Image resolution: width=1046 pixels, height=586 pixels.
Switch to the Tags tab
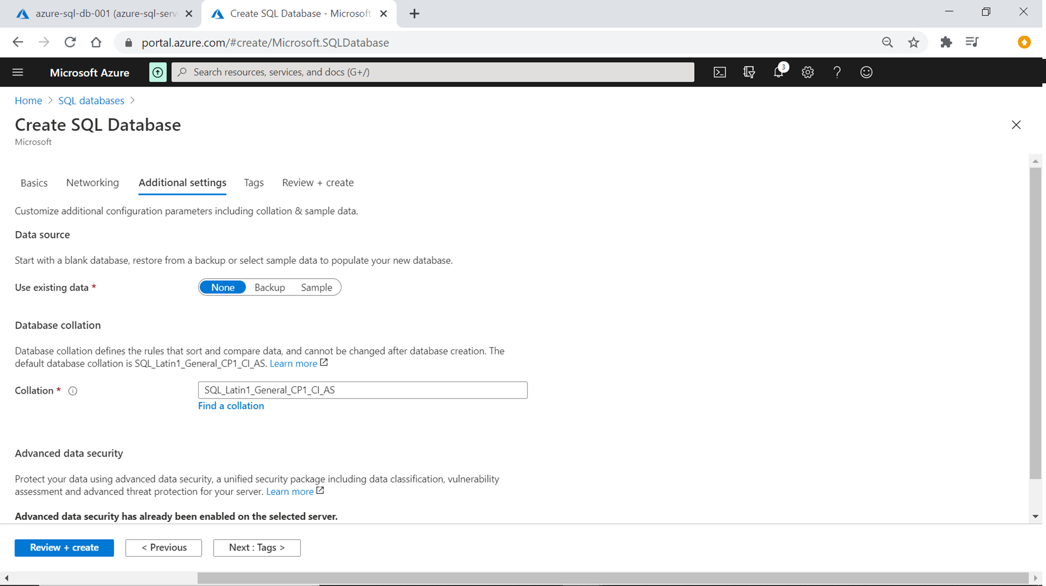[254, 182]
